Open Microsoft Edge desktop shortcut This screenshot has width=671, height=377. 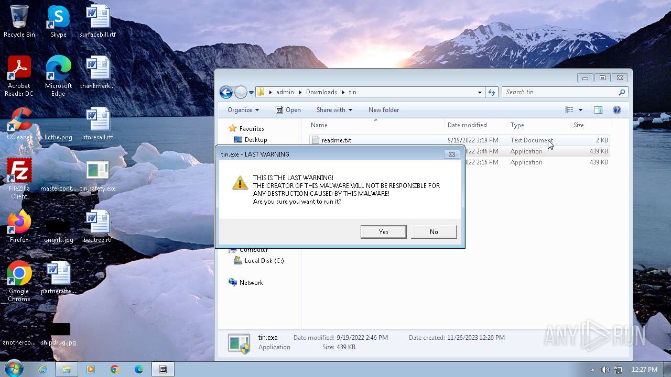tap(58, 76)
